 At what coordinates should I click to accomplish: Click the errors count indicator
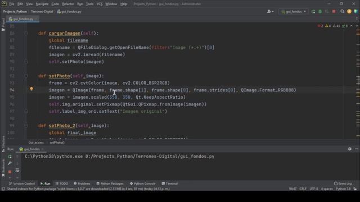(x=320, y=26)
